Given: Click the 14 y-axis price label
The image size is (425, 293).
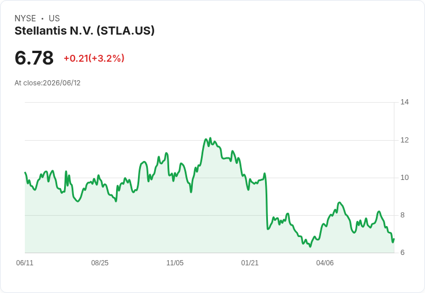Looking at the screenshot, I should point(405,102).
